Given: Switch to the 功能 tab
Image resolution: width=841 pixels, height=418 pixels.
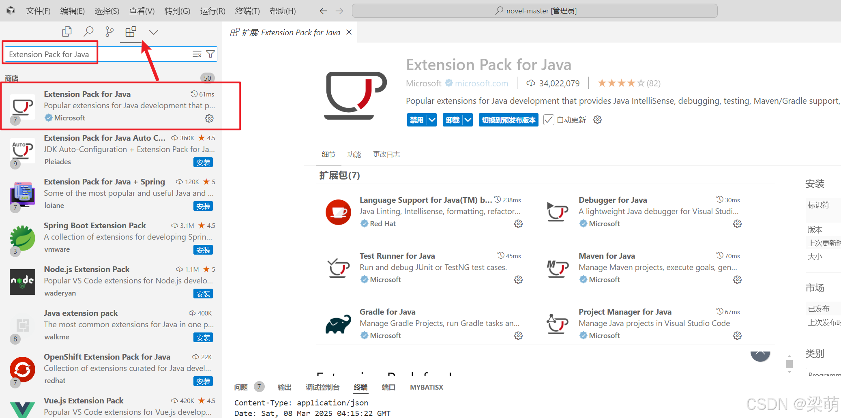Looking at the screenshot, I should coord(354,154).
